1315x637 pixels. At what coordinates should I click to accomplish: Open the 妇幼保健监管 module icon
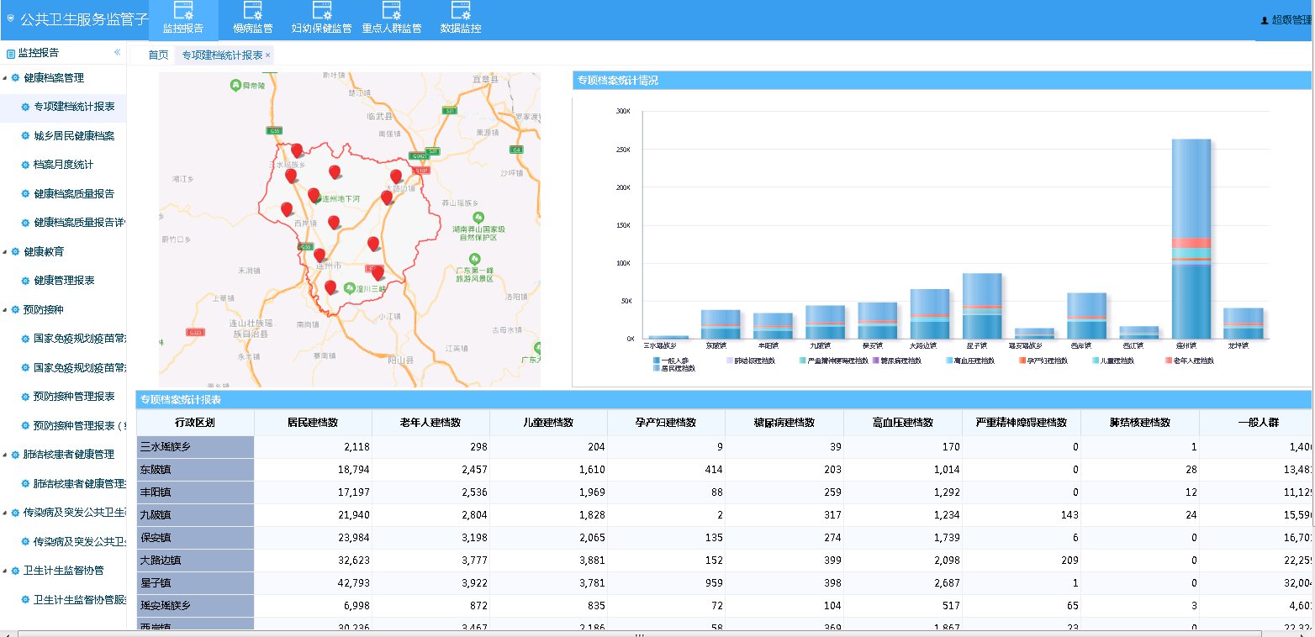click(x=321, y=11)
